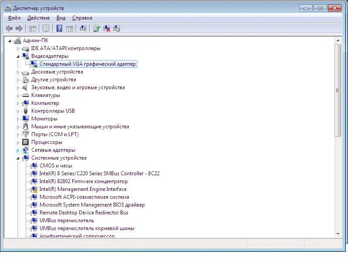Open the Вид menu
Image resolution: width=348 pixels, height=267 pixels.
point(61,18)
